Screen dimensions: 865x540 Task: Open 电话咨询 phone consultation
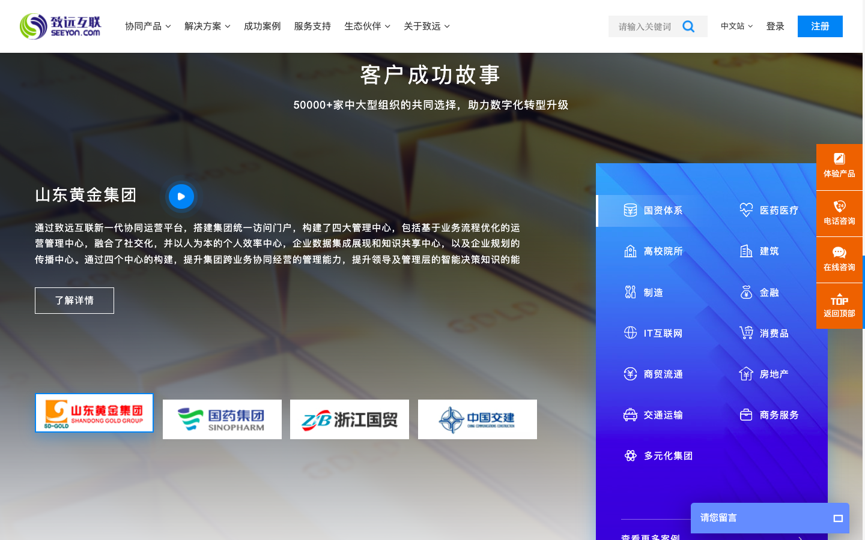pos(839,214)
